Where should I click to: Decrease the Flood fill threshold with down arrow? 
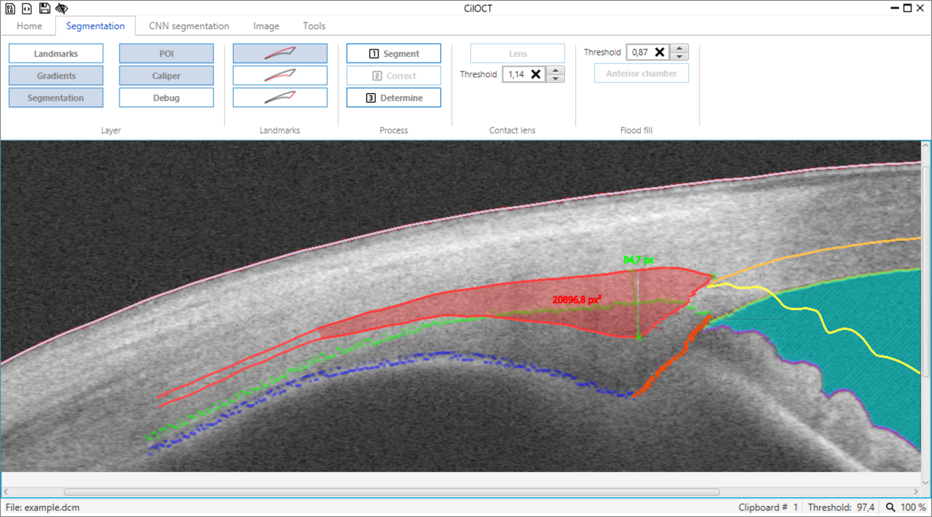(x=679, y=56)
